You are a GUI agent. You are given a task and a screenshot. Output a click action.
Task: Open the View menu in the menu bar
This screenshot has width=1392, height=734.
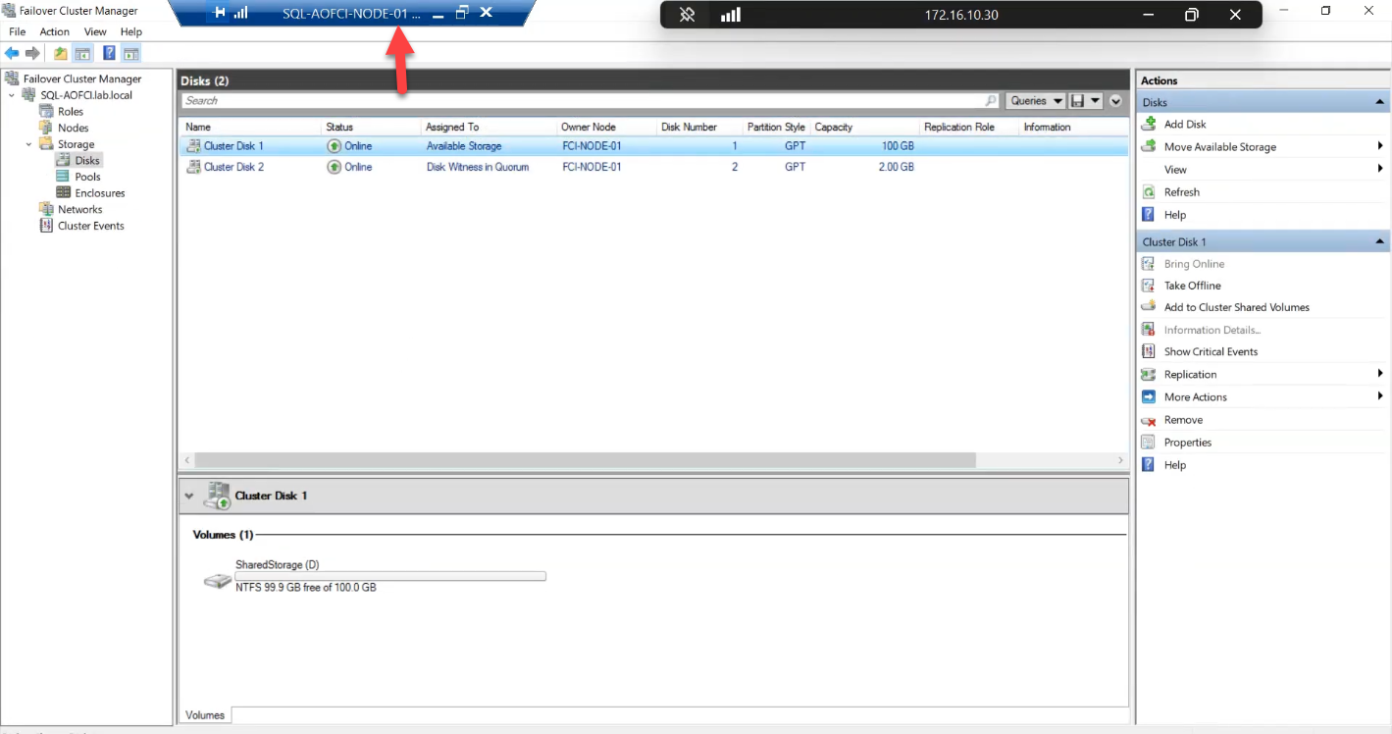coord(95,31)
